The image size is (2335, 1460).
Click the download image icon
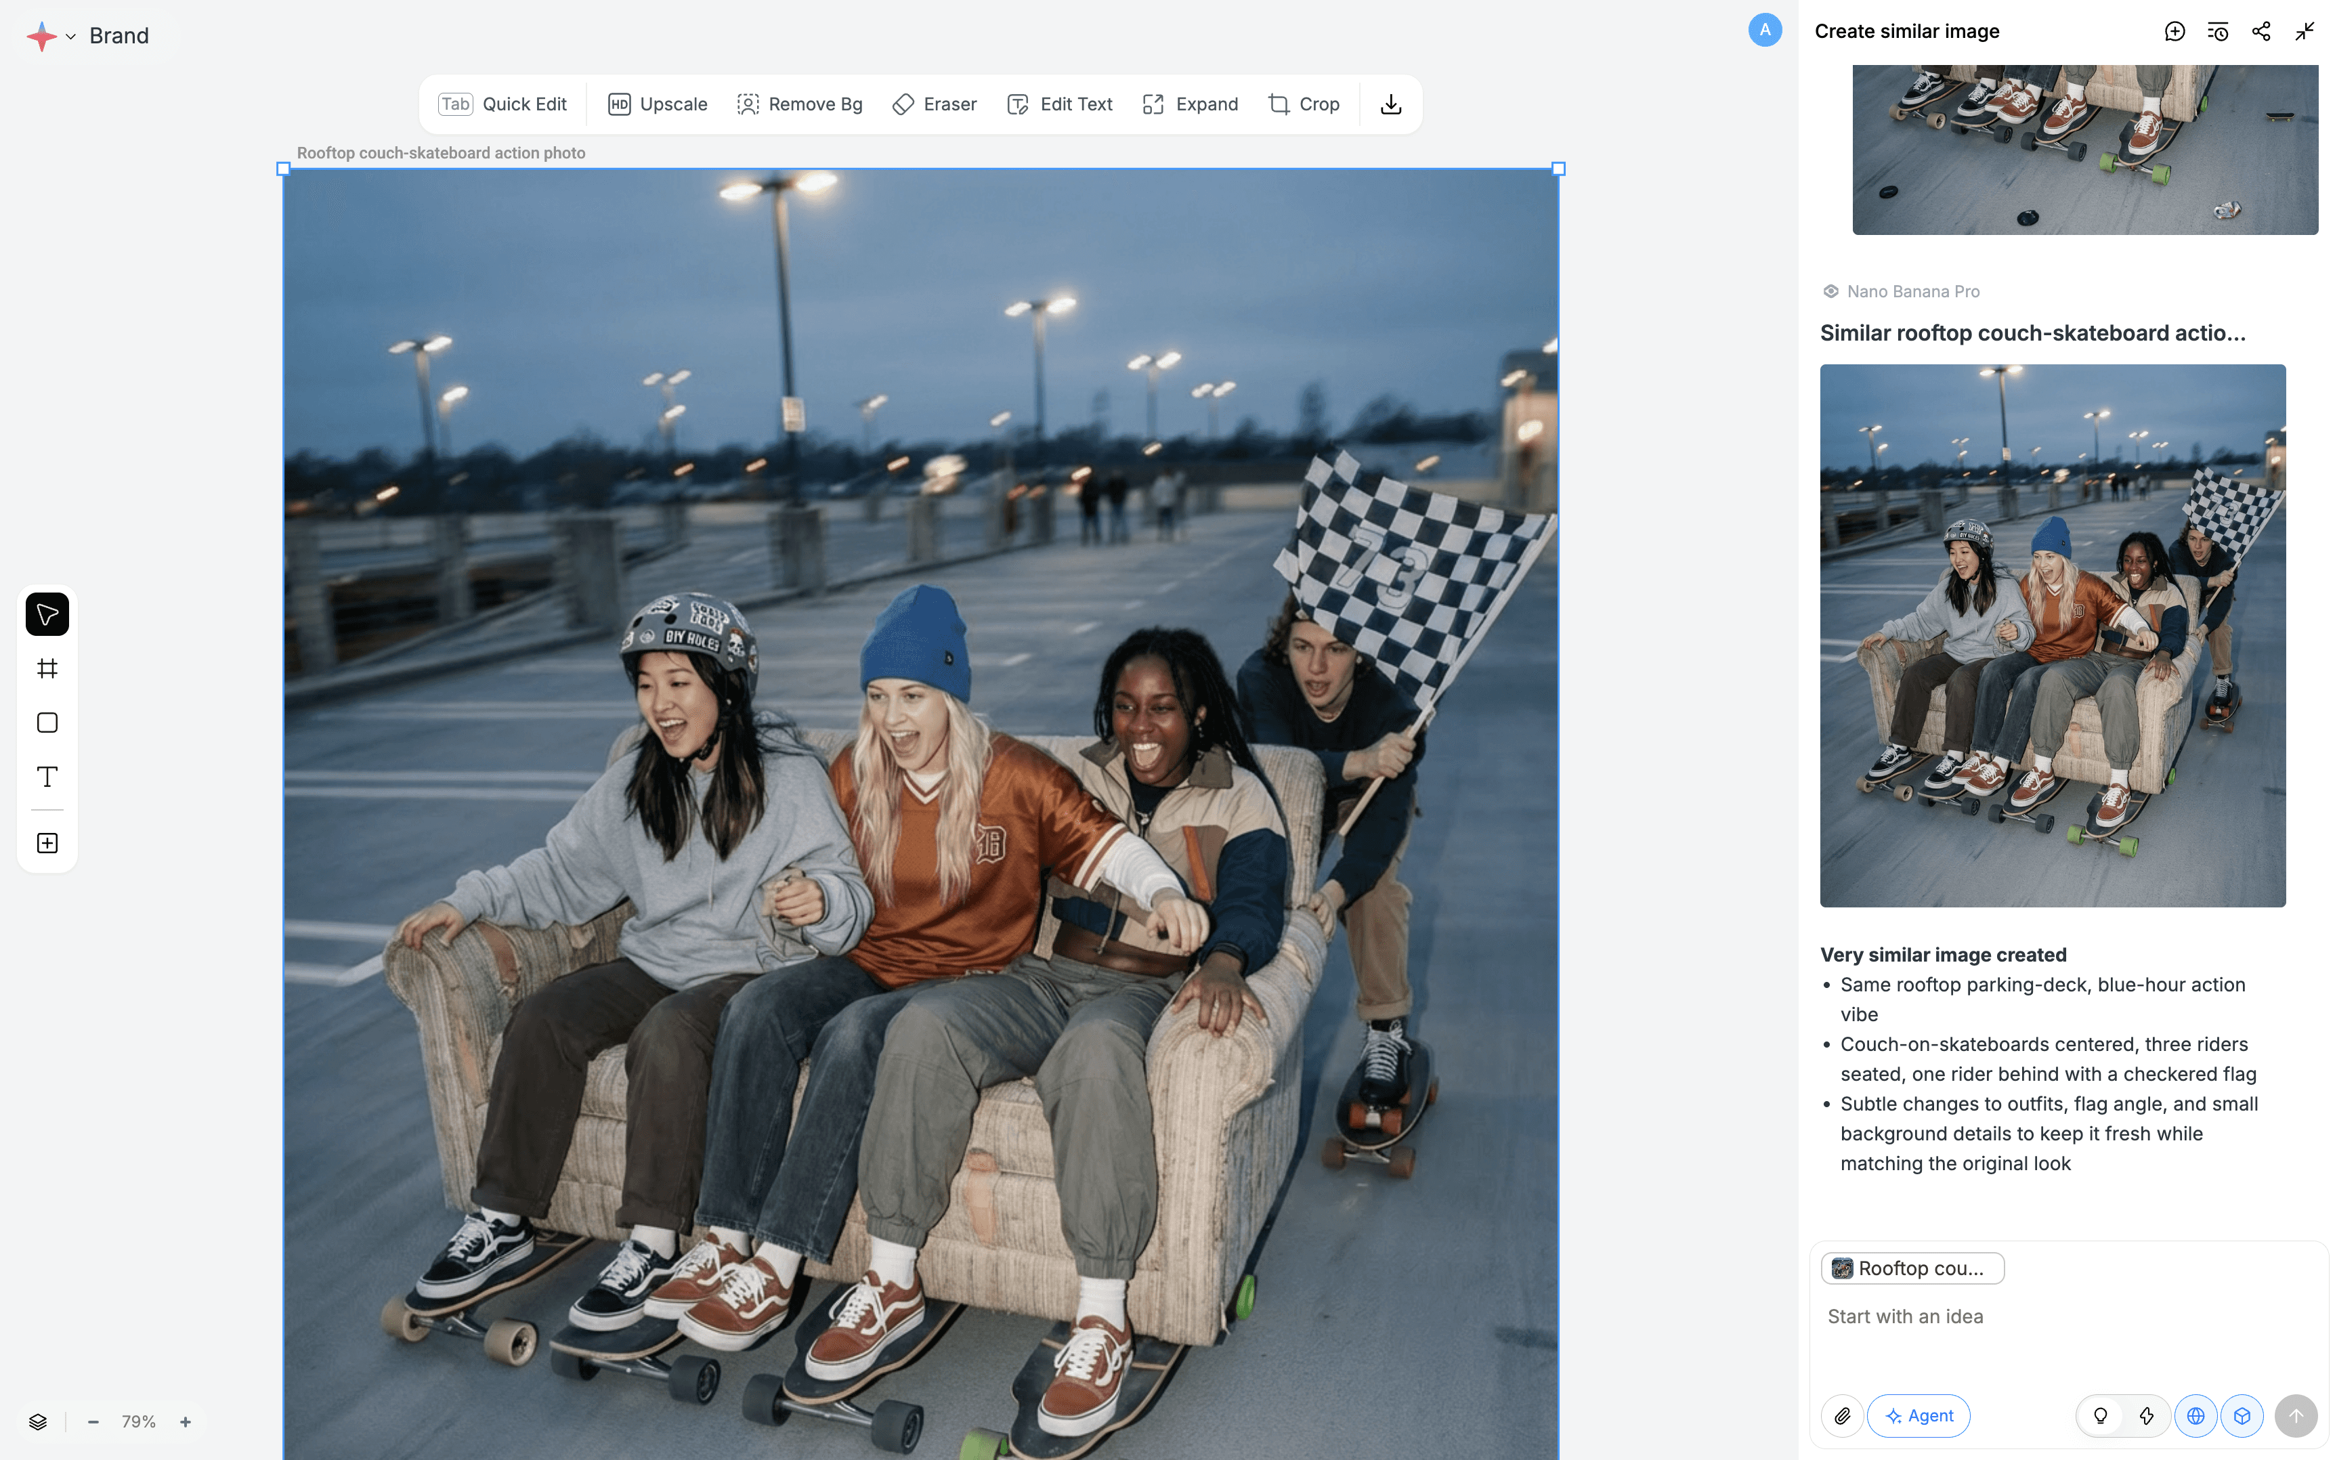coord(1390,104)
